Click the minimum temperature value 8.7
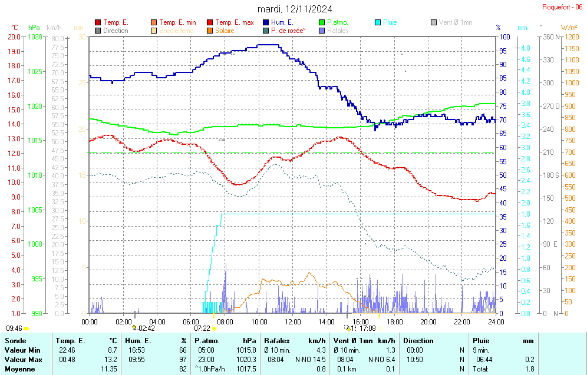The width and height of the screenshot is (587, 375). tap(113, 350)
